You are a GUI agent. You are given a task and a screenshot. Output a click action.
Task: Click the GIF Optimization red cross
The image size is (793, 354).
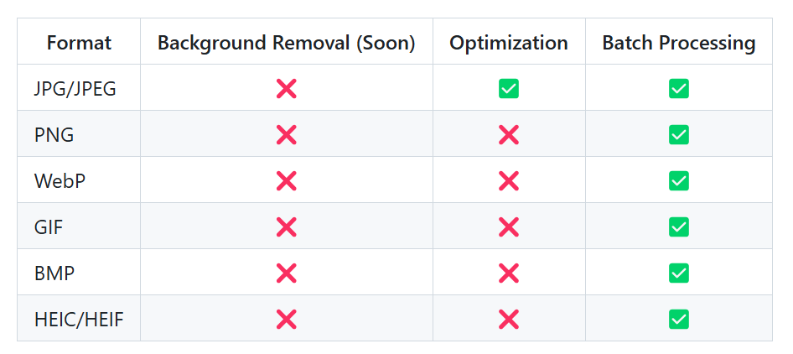[508, 226]
